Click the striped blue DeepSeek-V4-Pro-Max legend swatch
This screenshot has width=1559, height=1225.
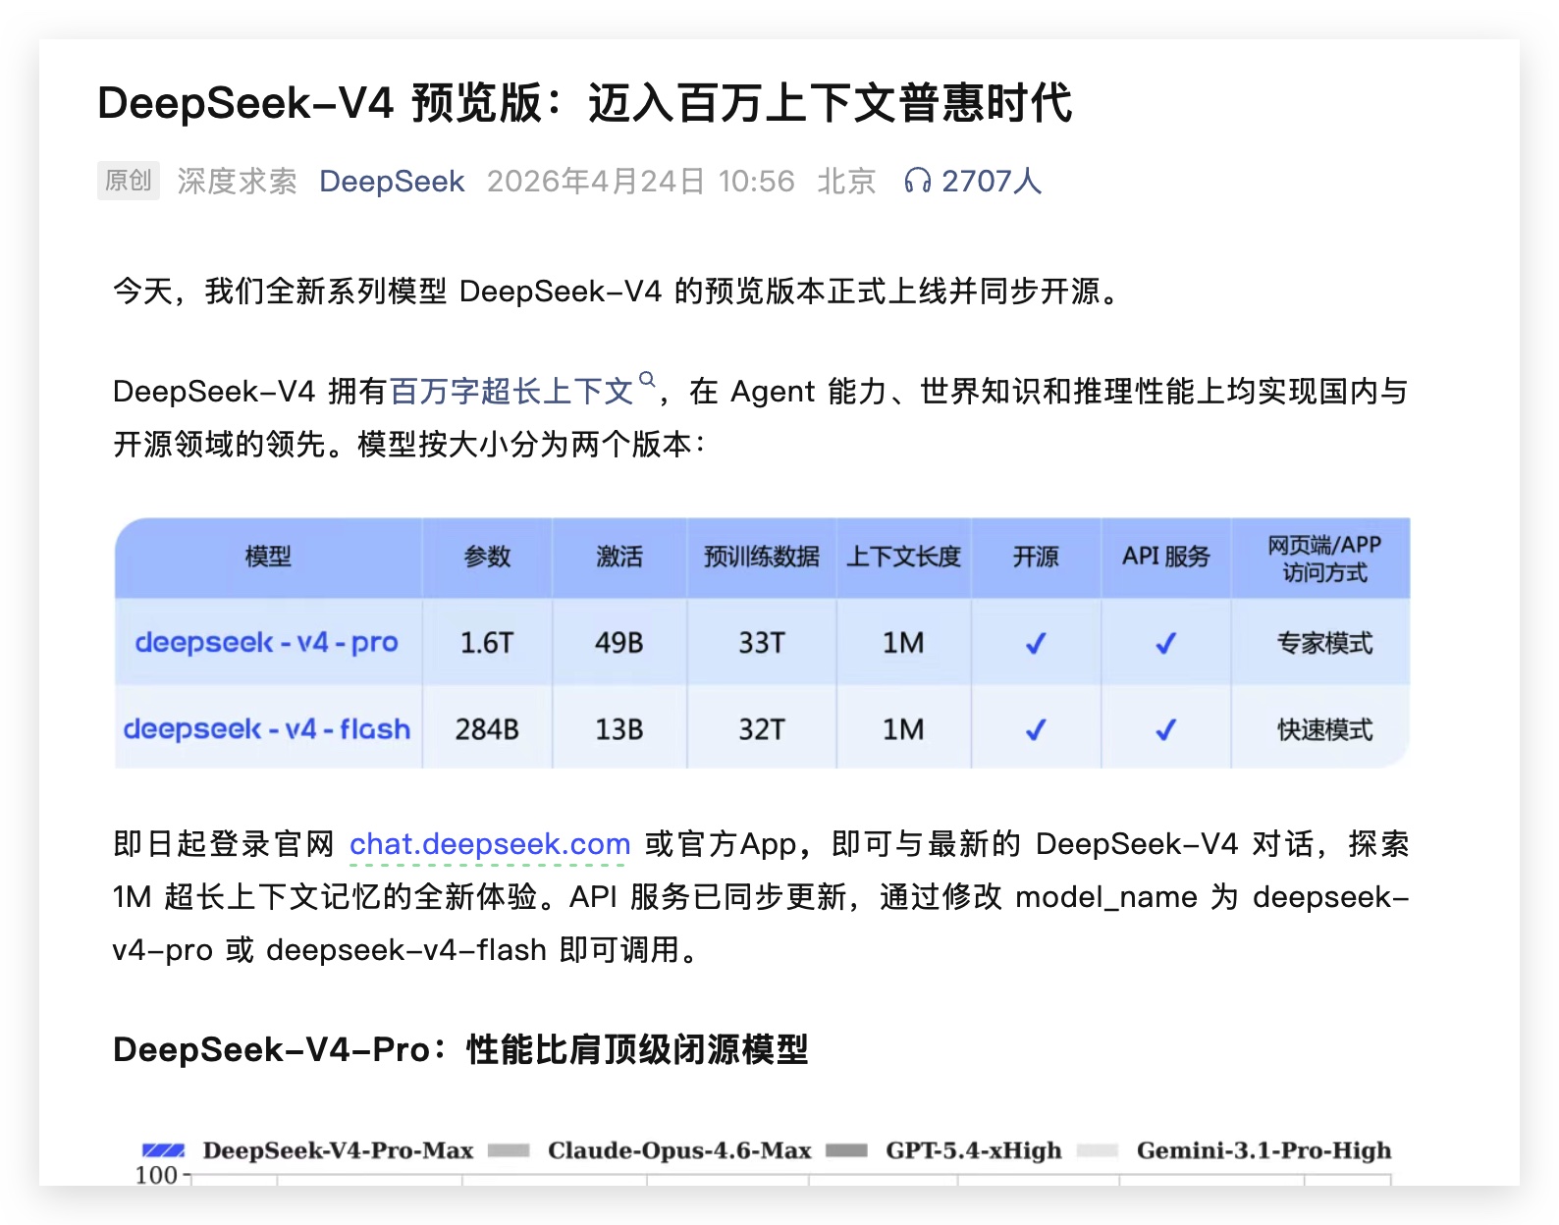(163, 1150)
